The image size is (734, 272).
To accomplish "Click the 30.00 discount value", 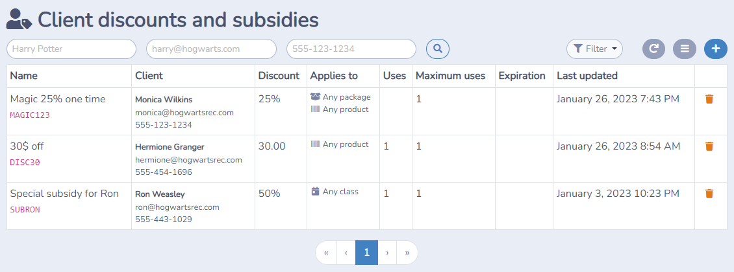I will [x=272, y=146].
